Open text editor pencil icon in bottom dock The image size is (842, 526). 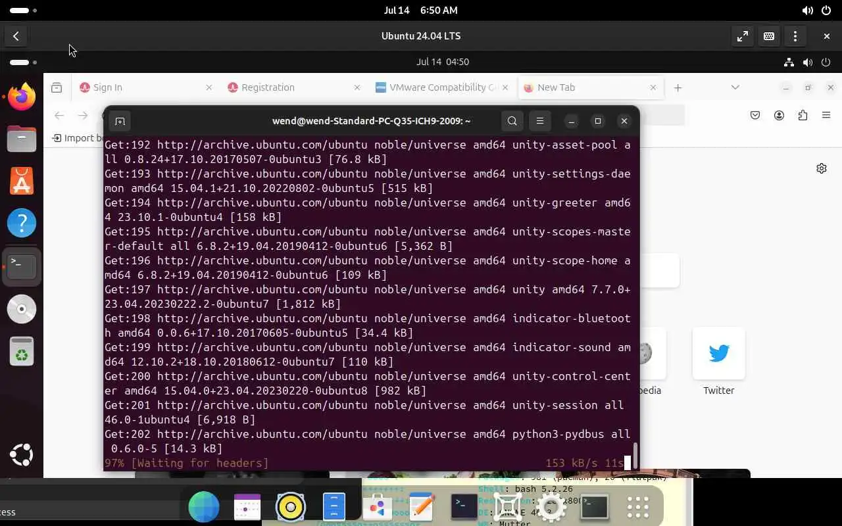coord(421,507)
